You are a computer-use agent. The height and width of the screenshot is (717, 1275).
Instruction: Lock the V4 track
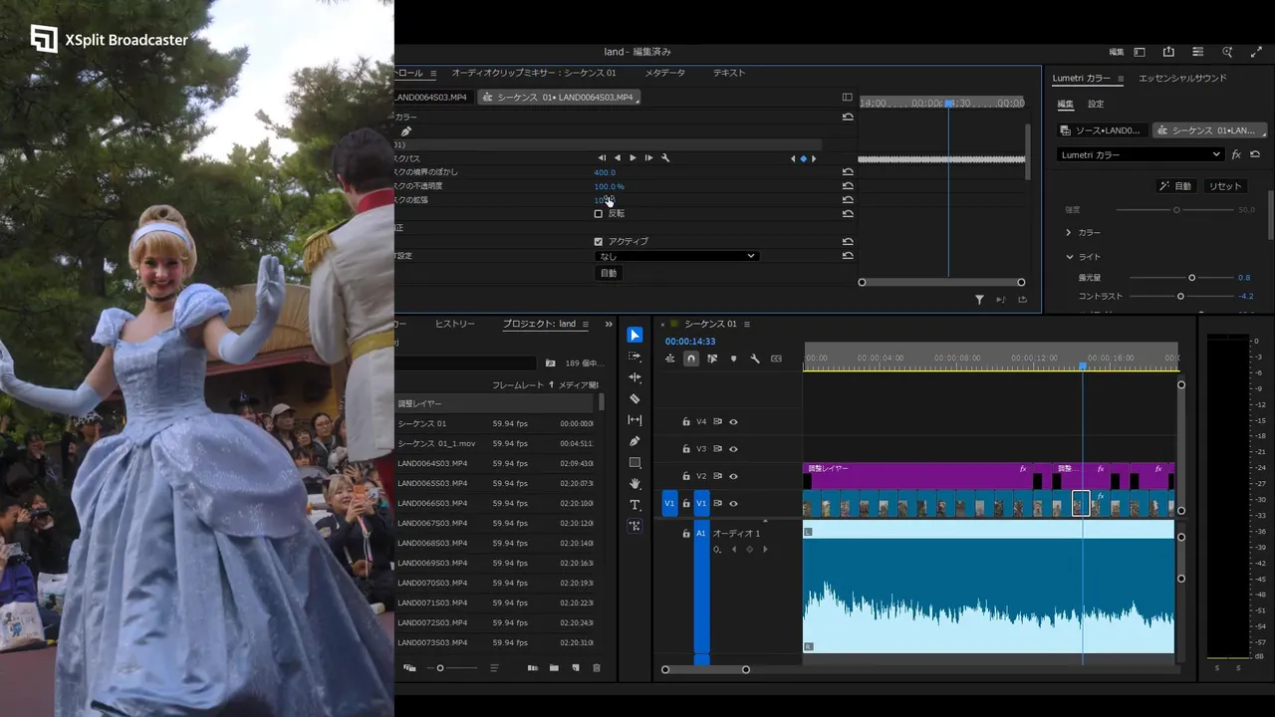click(x=685, y=422)
